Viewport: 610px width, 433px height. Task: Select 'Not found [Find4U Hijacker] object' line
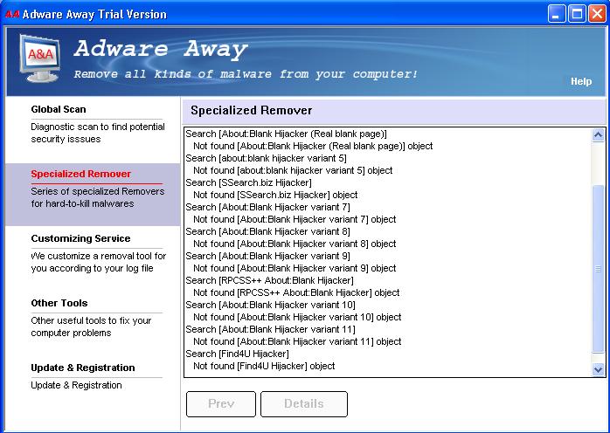click(x=264, y=366)
